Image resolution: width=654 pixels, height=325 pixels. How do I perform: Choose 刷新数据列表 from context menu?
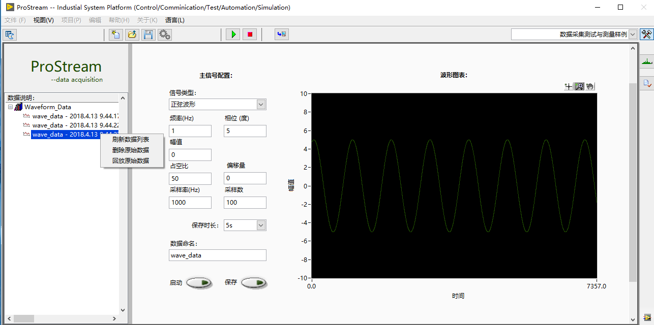pyautogui.click(x=131, y=139)
